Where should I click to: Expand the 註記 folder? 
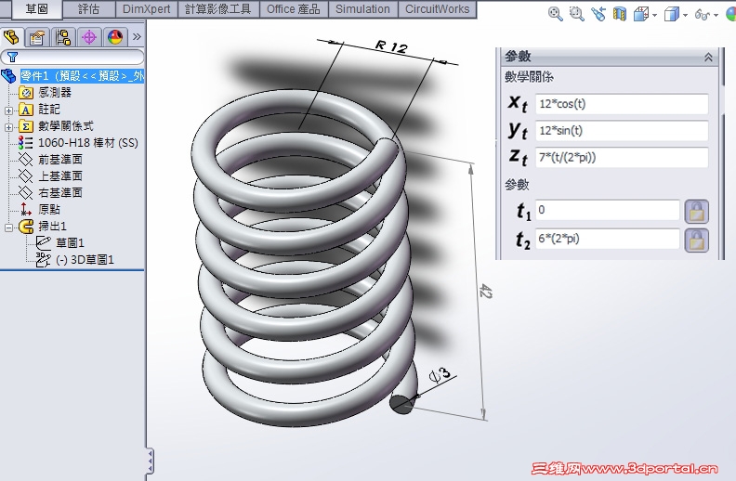click(8, 110)
